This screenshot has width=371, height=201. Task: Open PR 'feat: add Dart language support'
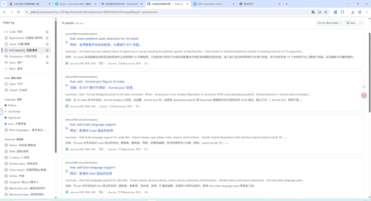[x=93, y=167]
